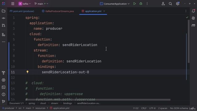
Task: Open the Maven tool window
Action: point(193,25)
